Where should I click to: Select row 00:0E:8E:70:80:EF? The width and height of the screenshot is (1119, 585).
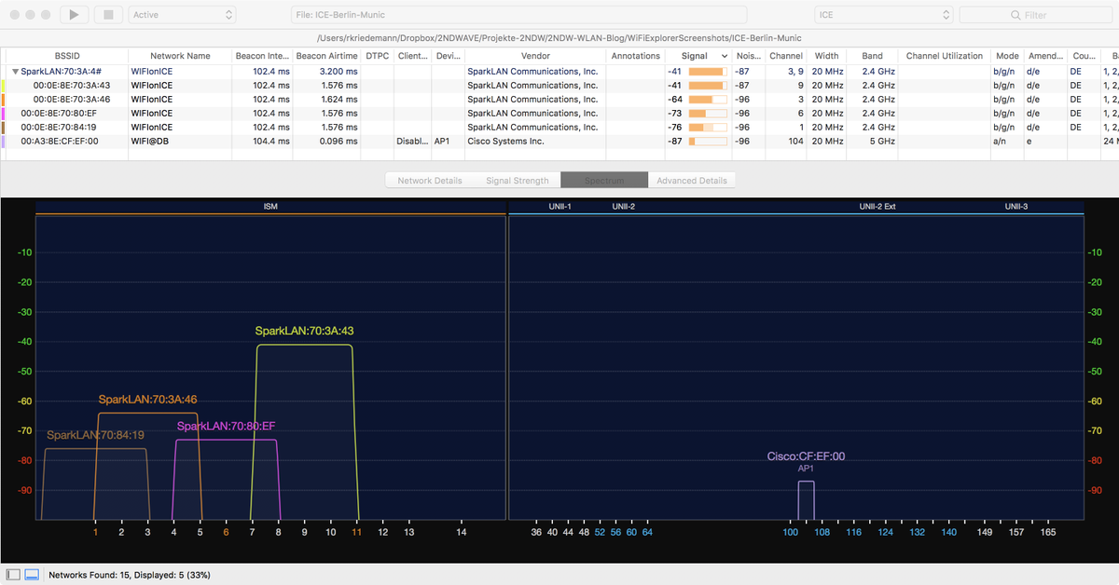(559, 113)
